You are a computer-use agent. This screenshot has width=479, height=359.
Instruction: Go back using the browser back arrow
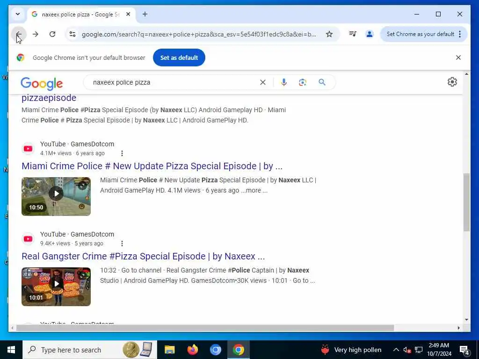pyautogui.click(x=19, y=34)
